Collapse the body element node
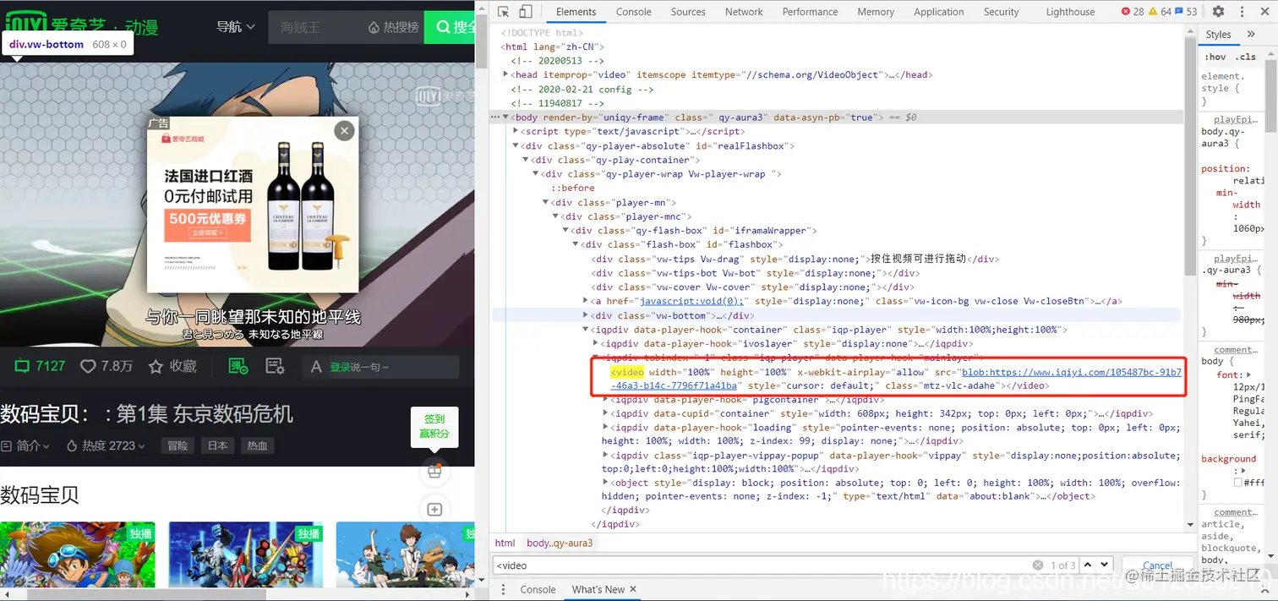 click(506, 117)
